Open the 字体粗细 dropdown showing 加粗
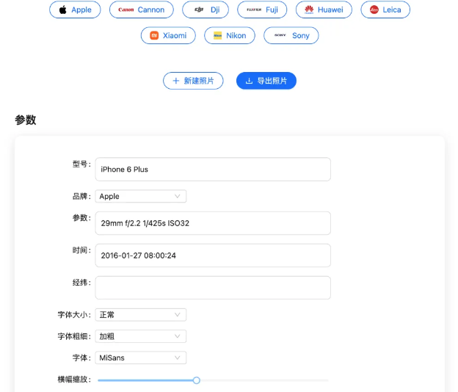458x392 pixels. (x=140, y=336)
